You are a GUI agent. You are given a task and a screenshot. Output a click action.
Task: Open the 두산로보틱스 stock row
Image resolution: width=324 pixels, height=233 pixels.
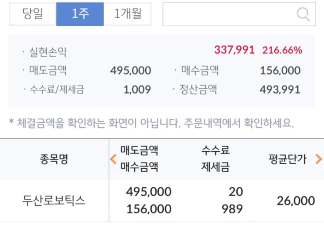[54, 201]
